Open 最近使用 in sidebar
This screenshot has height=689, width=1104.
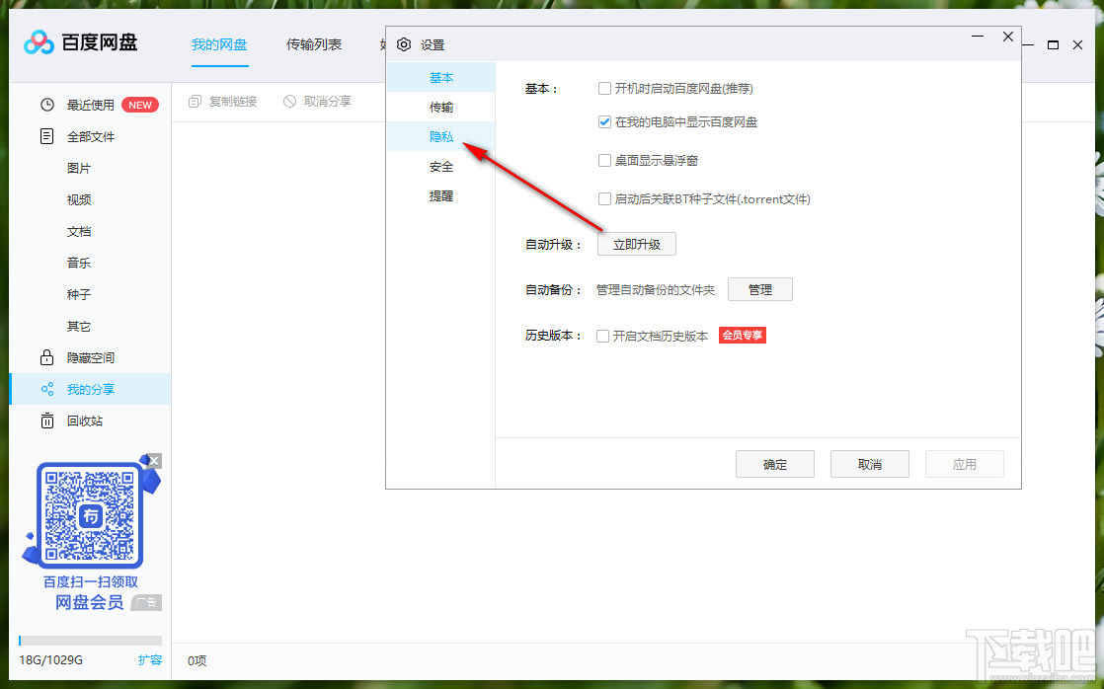[x=90, y=105]
